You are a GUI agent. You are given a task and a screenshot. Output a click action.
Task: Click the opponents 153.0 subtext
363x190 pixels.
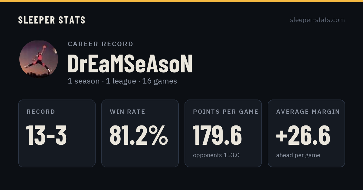216,155
